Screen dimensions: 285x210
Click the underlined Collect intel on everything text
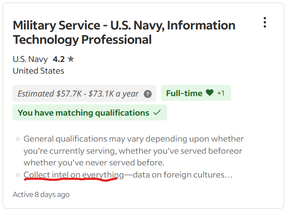(74, 175)
